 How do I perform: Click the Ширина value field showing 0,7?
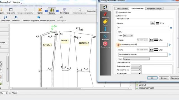point(143,28)
